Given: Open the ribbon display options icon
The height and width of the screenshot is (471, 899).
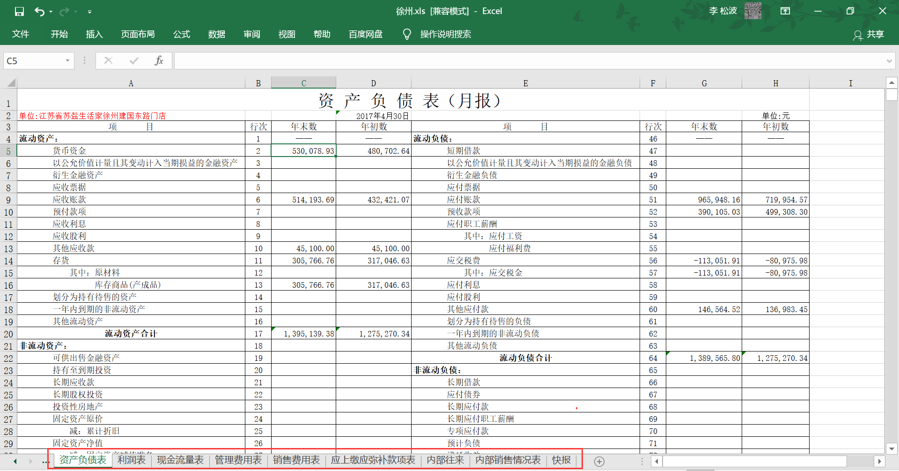Looking at the screenshot, I should point(785,11).
